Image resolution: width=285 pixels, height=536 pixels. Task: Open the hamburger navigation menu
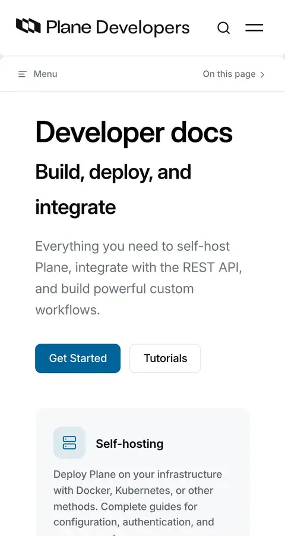[x=254, y=27]
